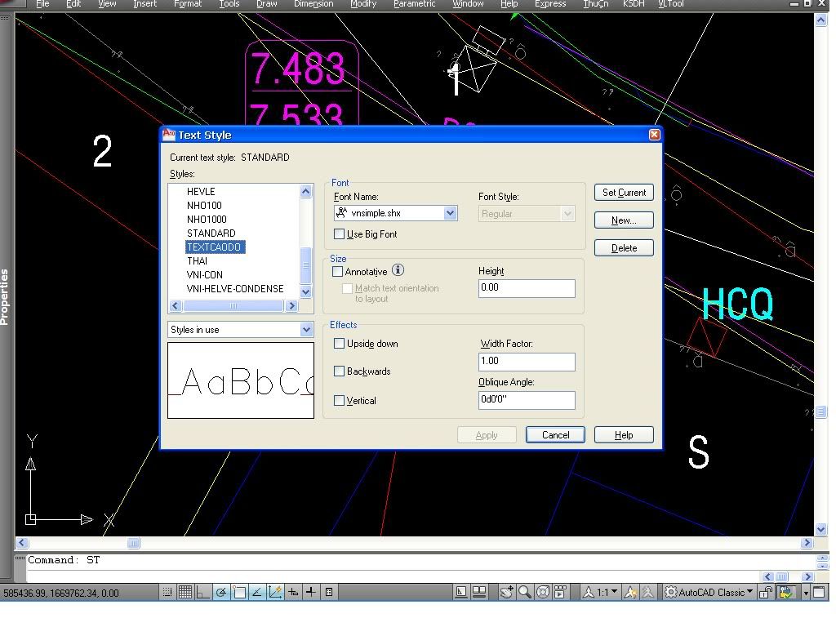Select the THAI text style
The height and width of the screenshot is (627, 836).
pyautogui.click(x=198, y=260)
